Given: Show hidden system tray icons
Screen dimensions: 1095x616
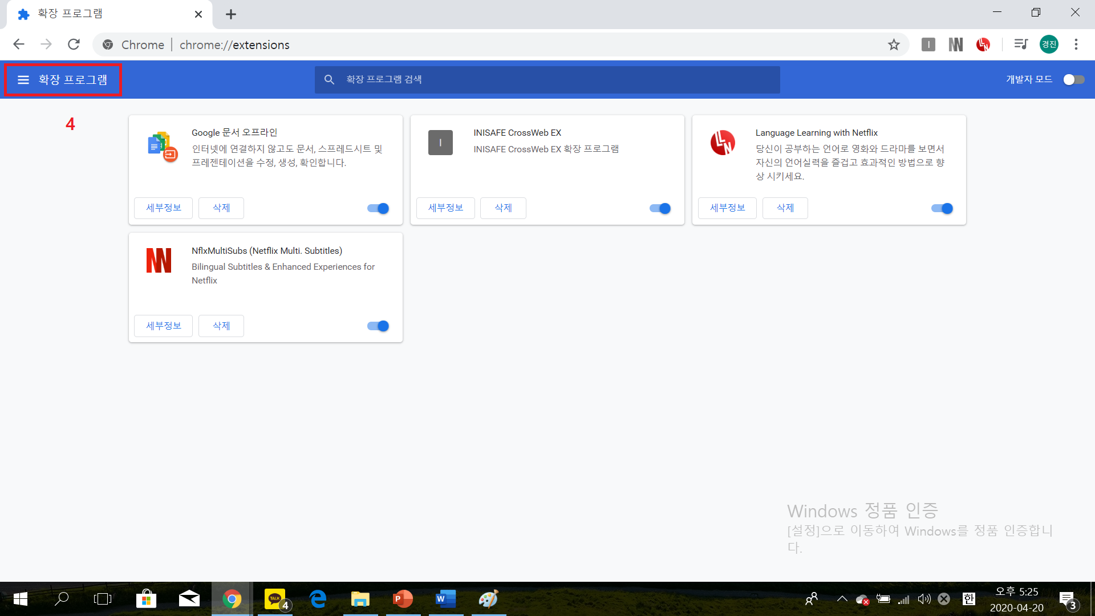Looking at the screenshot, I should [x=842, y=599].
